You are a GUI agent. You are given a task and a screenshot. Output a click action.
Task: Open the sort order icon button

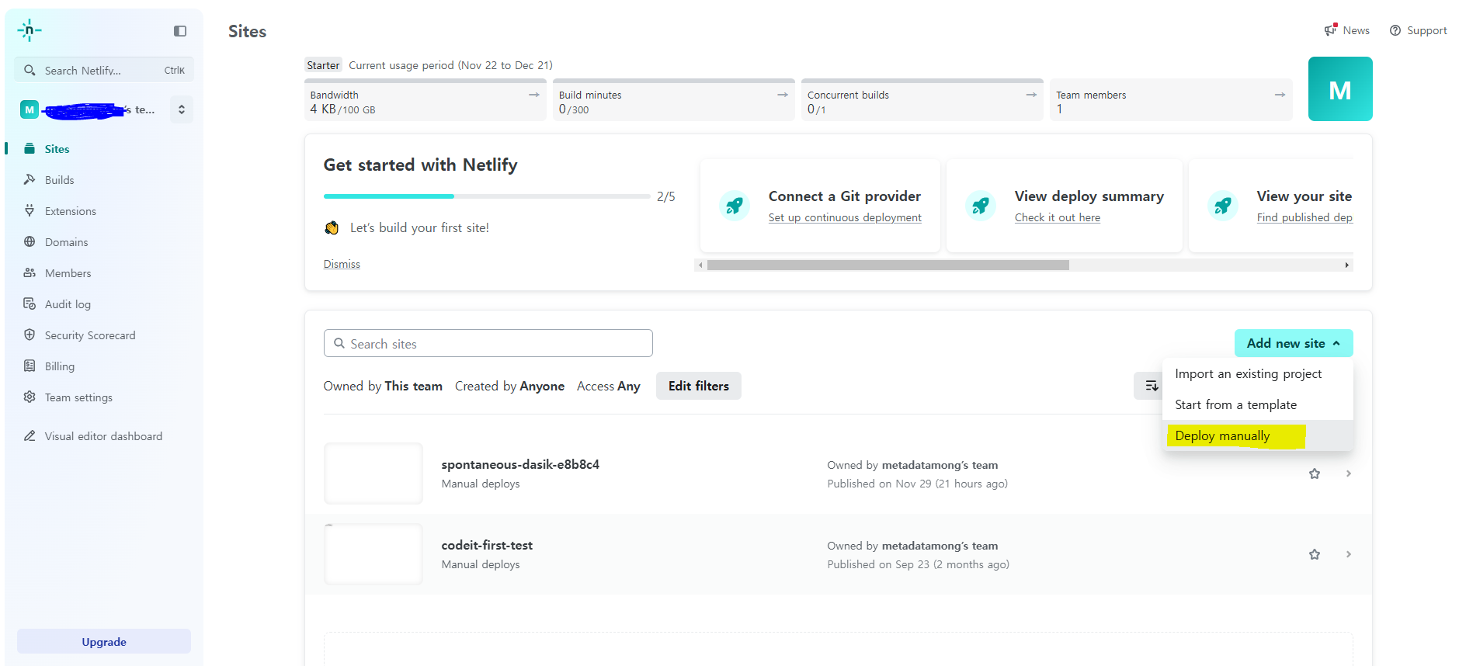point(1151,386)
